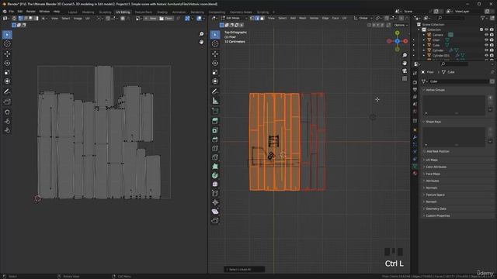Enable the Add Rest Position checkbox
The width and height of the screenshot is (497, 279).
[424, 152]
